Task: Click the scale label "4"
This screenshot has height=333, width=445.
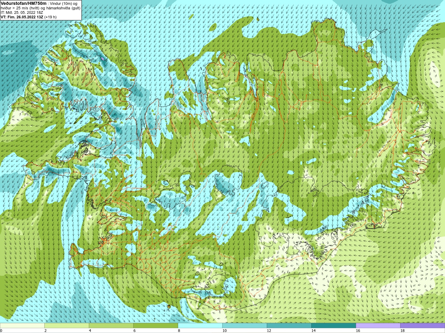Action: coord(90,331)
